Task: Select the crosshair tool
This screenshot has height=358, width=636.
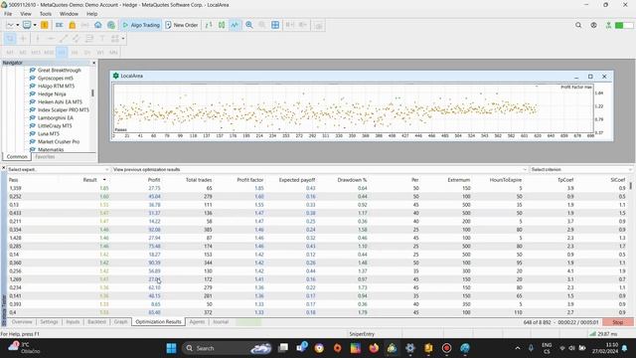Action: tap(23, 39)
